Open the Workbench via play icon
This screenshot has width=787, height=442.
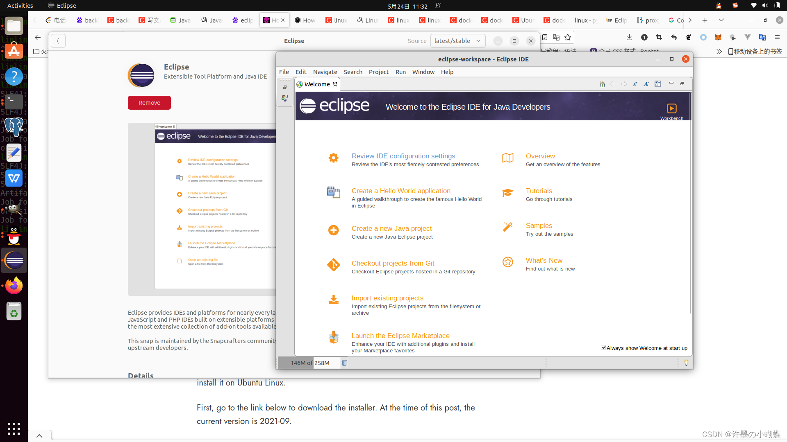point(671,108)
